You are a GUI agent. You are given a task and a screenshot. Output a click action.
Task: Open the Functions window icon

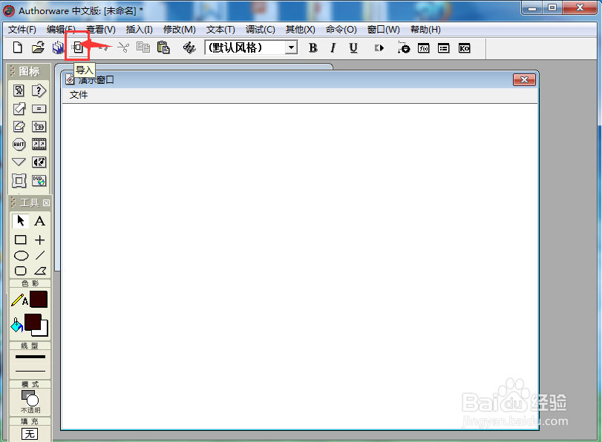click(423, 48)
